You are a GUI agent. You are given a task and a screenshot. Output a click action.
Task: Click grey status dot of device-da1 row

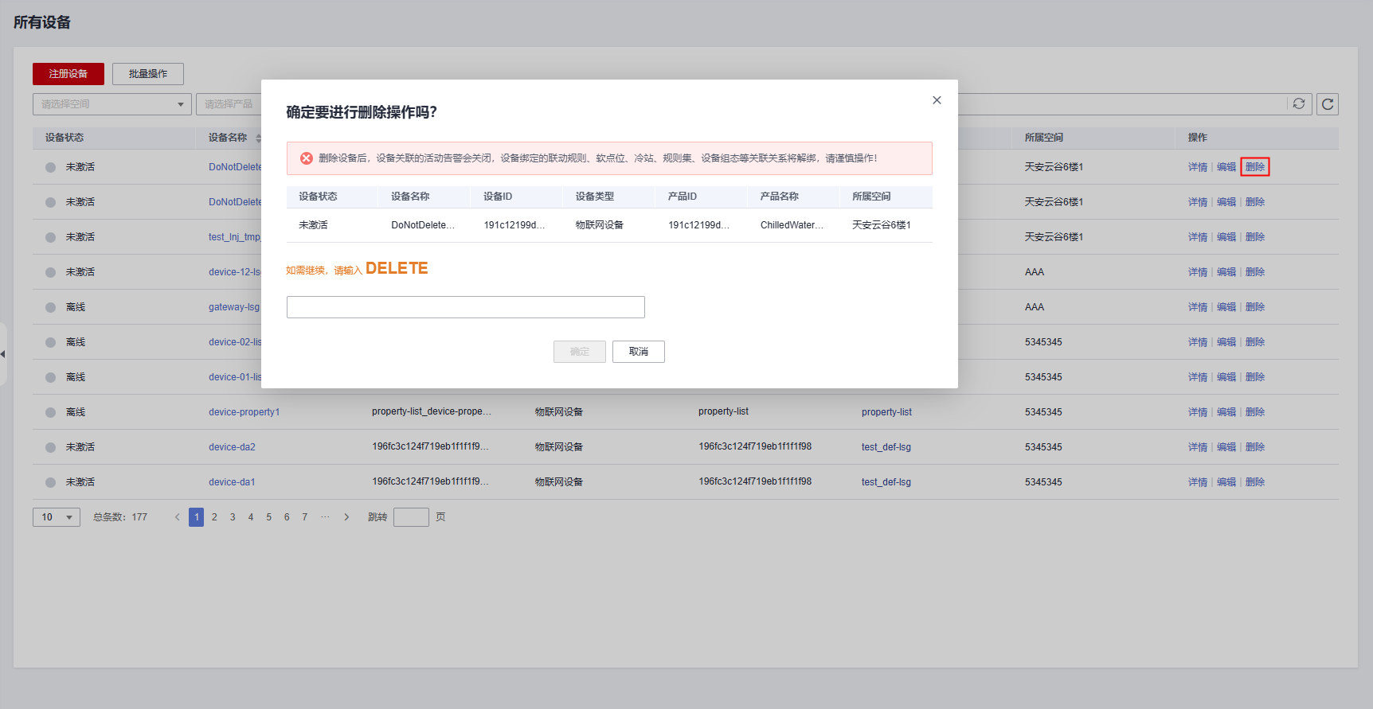point(50,482)
